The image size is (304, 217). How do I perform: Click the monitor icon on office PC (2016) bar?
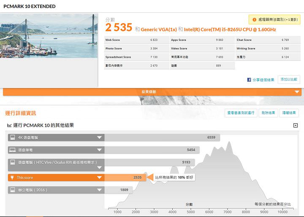pyautogui.click(x=12, y=190)
